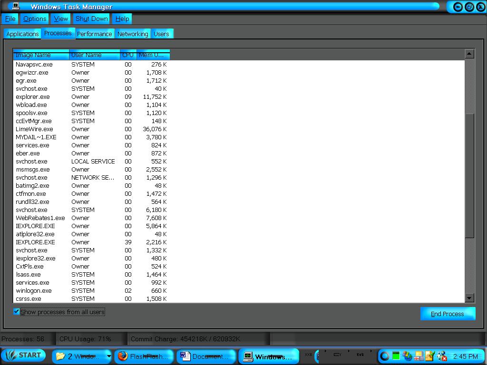Screen dimensions: 487x365
Task: Click the 2:45 PM taskbar clock
Action: tap(465, 356)
